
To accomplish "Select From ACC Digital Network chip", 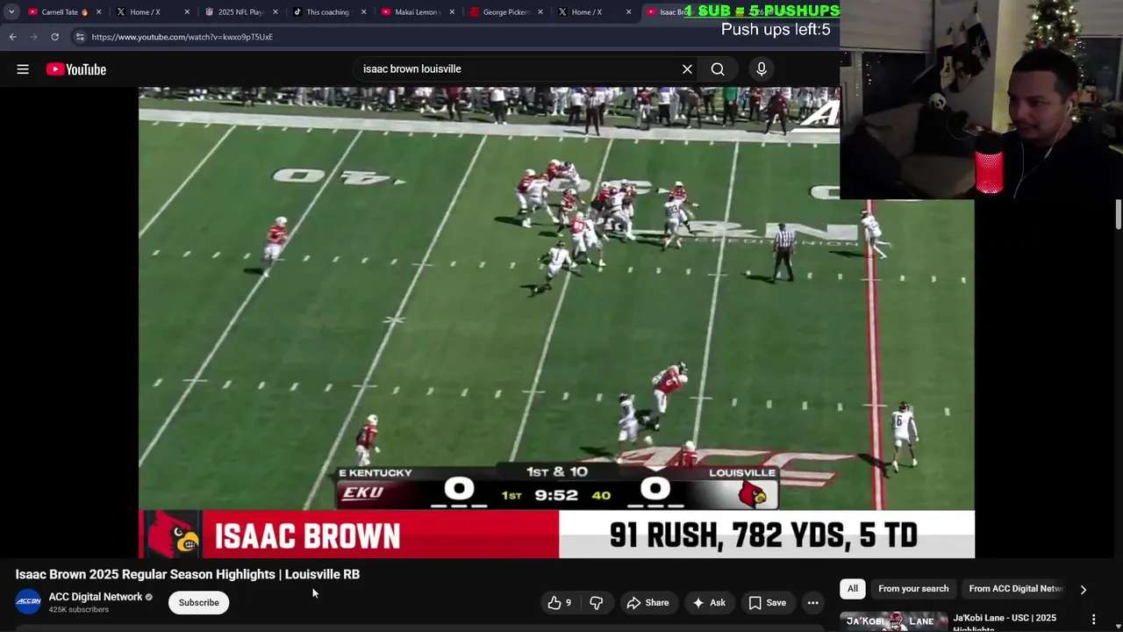I will 1015,589.
